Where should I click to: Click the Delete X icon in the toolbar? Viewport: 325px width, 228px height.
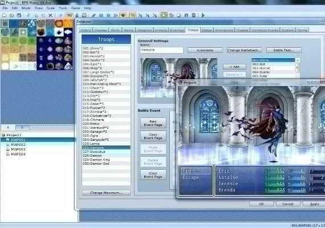coord(50,15)
